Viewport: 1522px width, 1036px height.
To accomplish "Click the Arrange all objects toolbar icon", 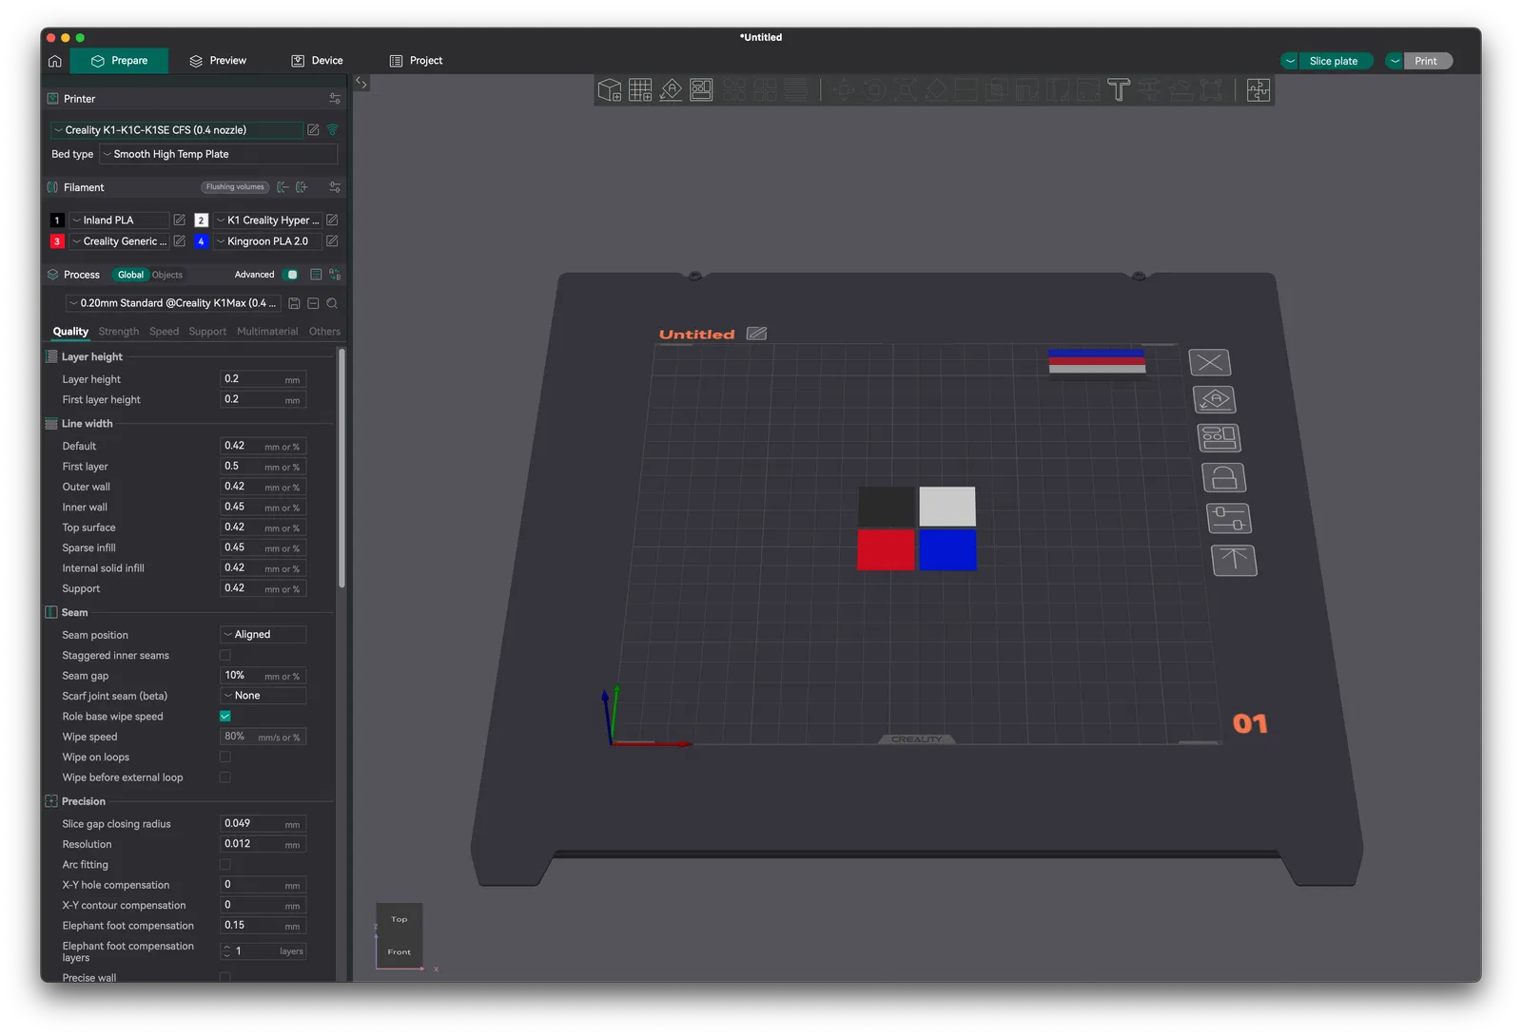I will [701, 90].
